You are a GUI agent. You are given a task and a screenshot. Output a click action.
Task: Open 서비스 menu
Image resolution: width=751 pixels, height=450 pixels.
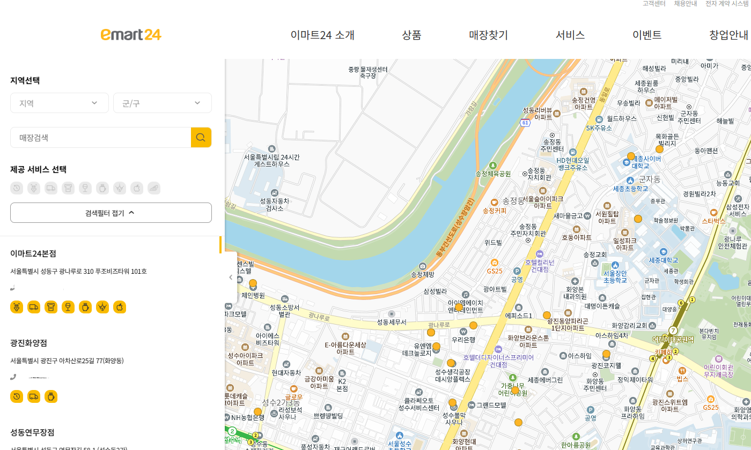click(x=570, y=35)
